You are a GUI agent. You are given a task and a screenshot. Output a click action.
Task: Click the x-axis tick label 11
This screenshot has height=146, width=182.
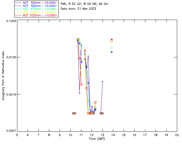[81, 135]
